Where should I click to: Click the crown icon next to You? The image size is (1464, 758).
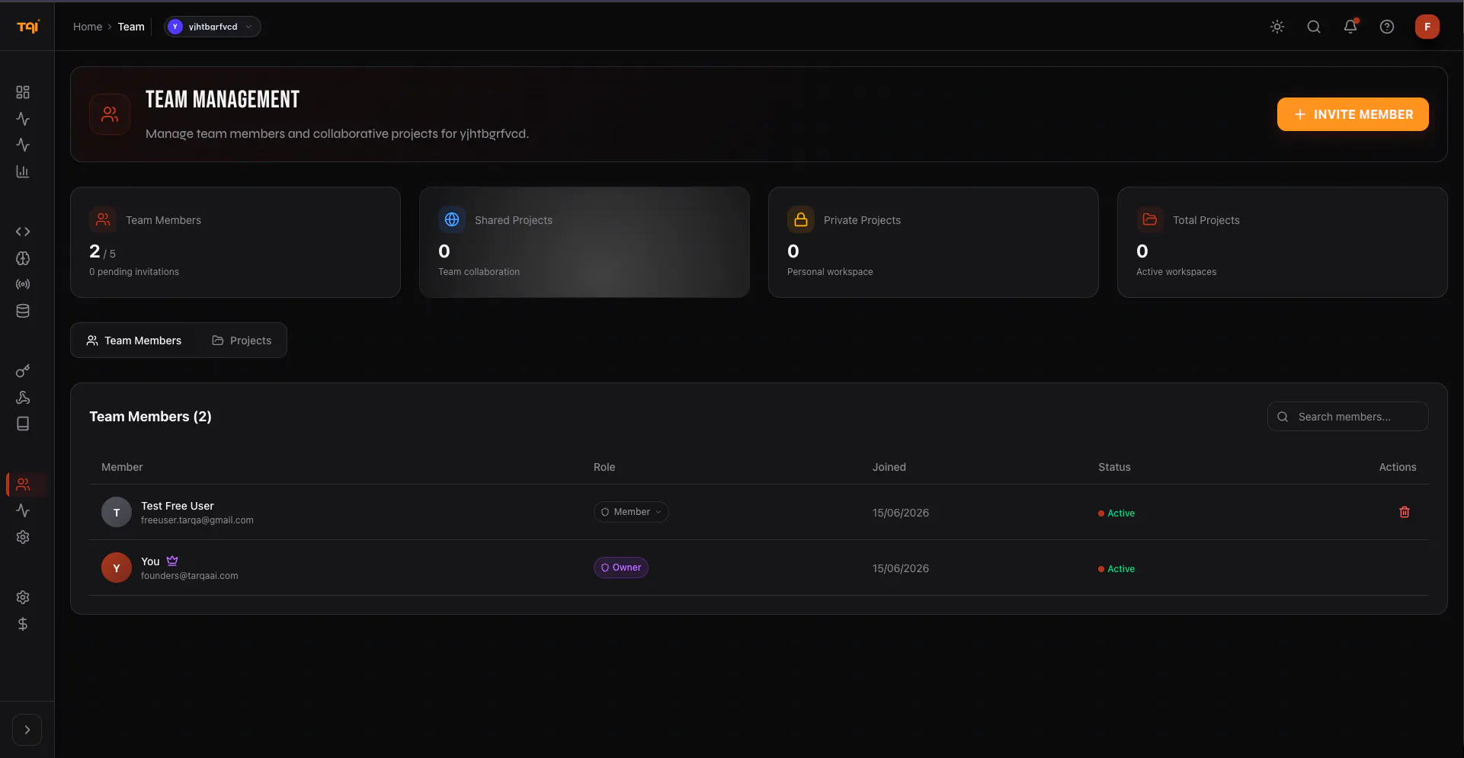pos(172,561)
